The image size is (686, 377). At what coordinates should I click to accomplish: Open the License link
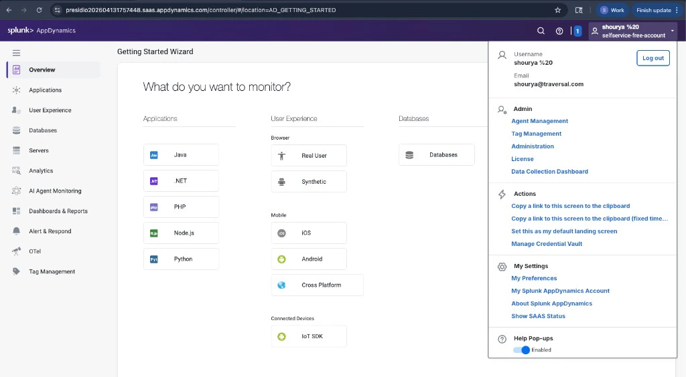pos(523,159)
